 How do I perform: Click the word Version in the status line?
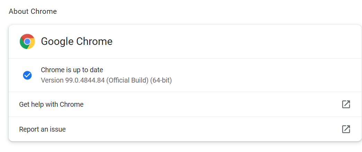pyautogui.click(x=52, y=80)
